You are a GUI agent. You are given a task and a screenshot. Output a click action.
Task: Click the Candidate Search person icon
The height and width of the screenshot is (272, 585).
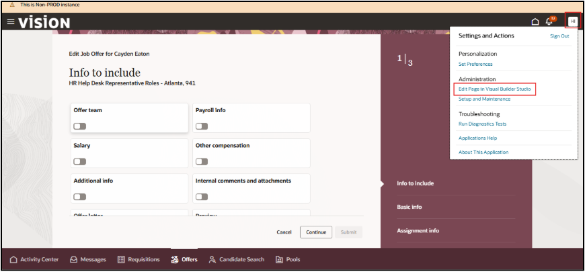pyautogui.click(x=212, y=259)
